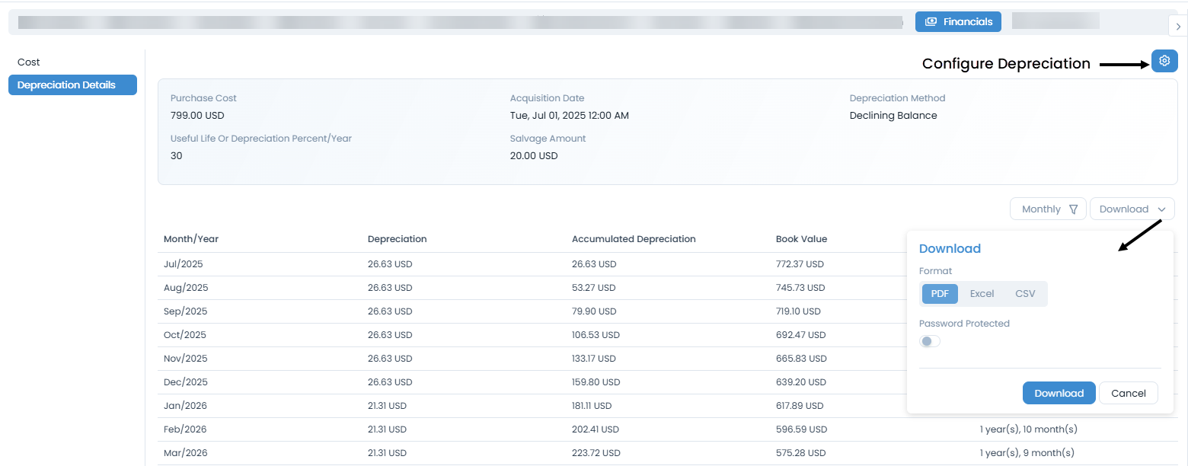
Task: Click the Financials button
Action: click(x=958, y=21)
